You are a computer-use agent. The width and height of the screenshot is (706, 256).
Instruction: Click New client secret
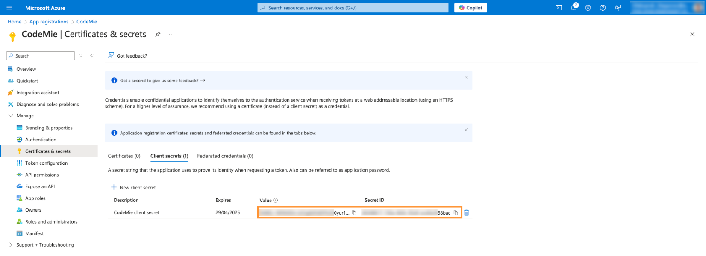click(133, 188)
